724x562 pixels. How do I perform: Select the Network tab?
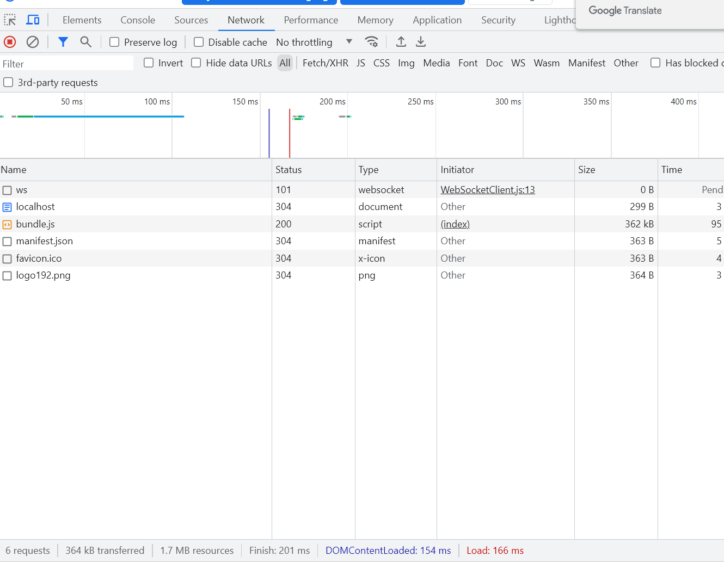246,20
